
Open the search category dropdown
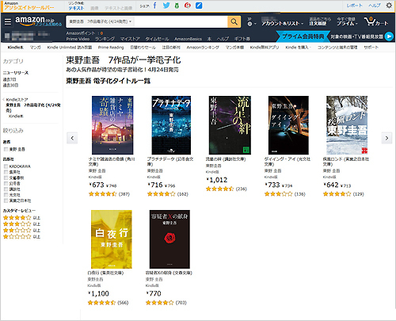101,21
